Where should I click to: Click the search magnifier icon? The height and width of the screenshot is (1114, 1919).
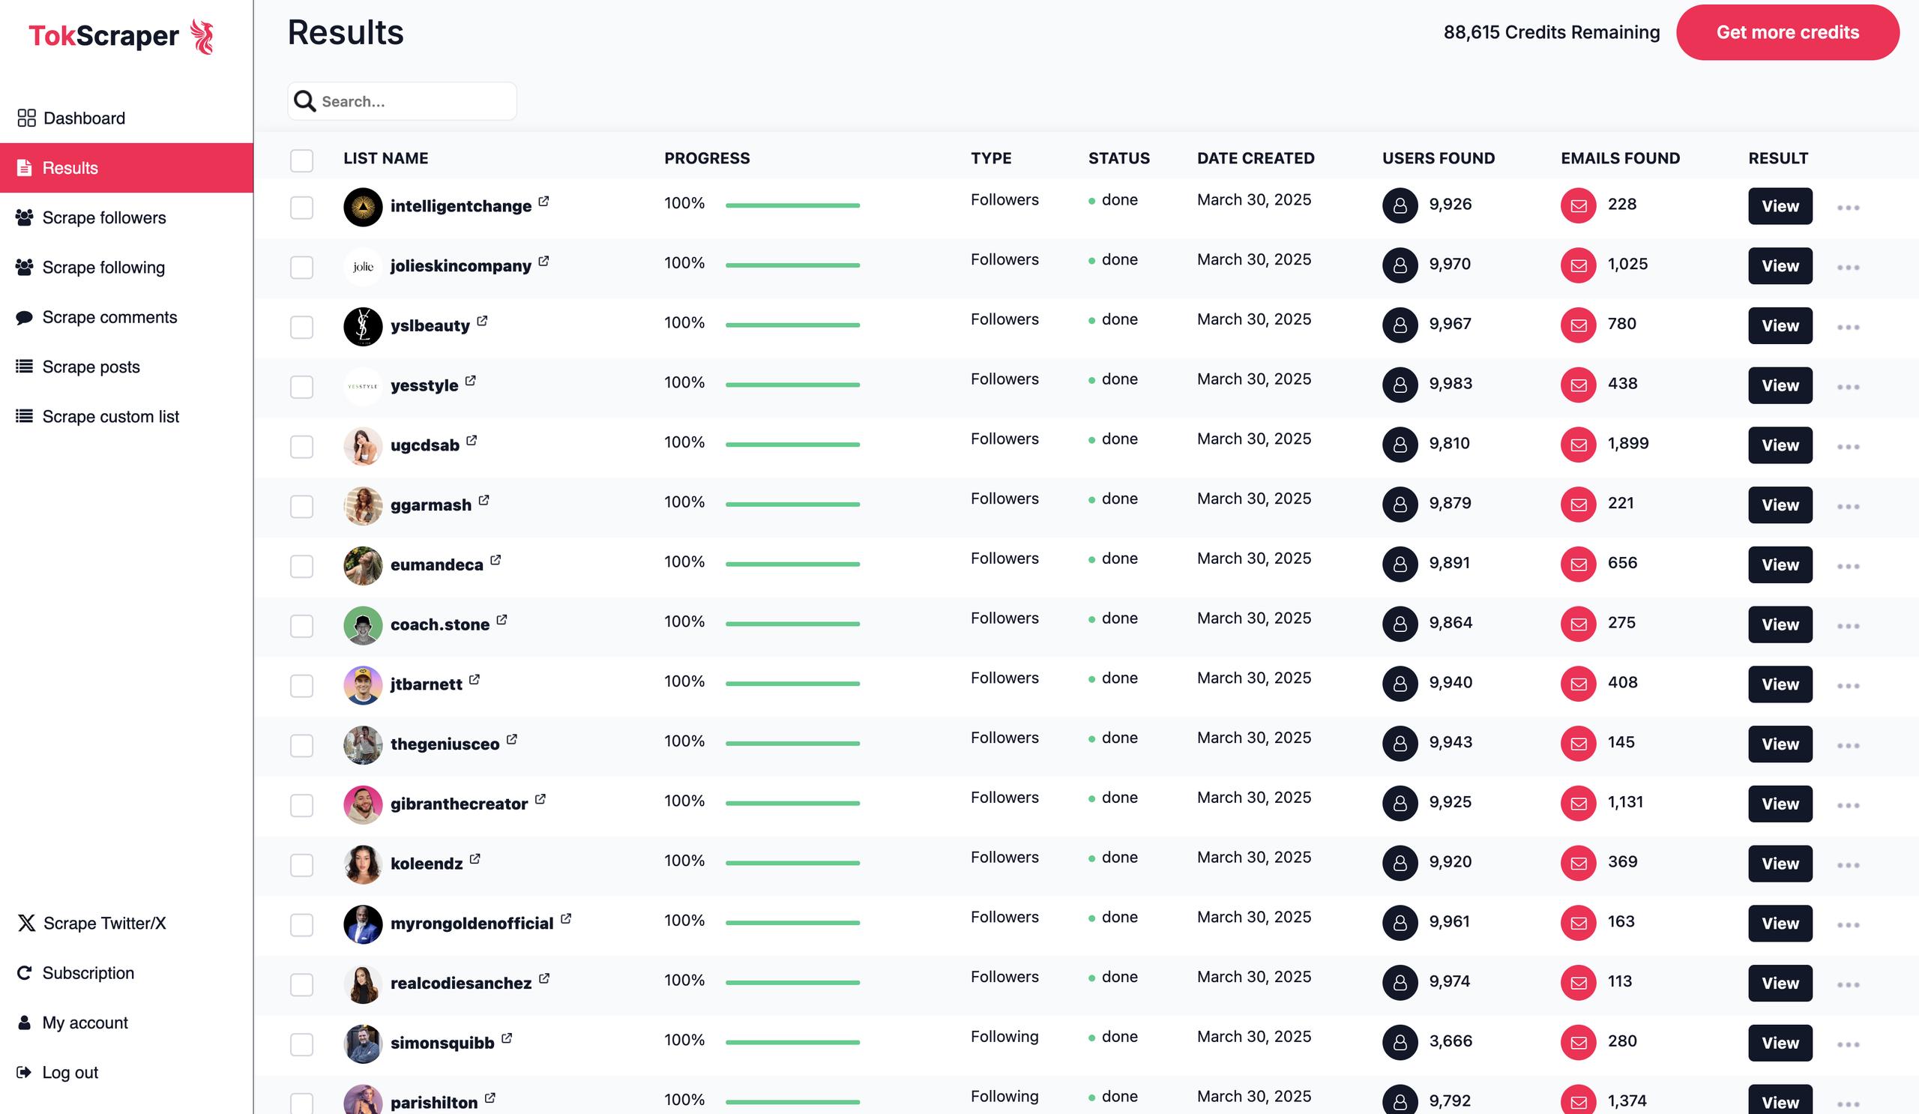[x=304, y=101]
